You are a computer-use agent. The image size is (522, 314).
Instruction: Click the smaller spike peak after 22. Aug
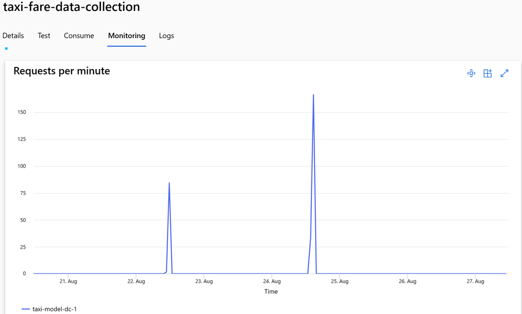click(169, 183)
